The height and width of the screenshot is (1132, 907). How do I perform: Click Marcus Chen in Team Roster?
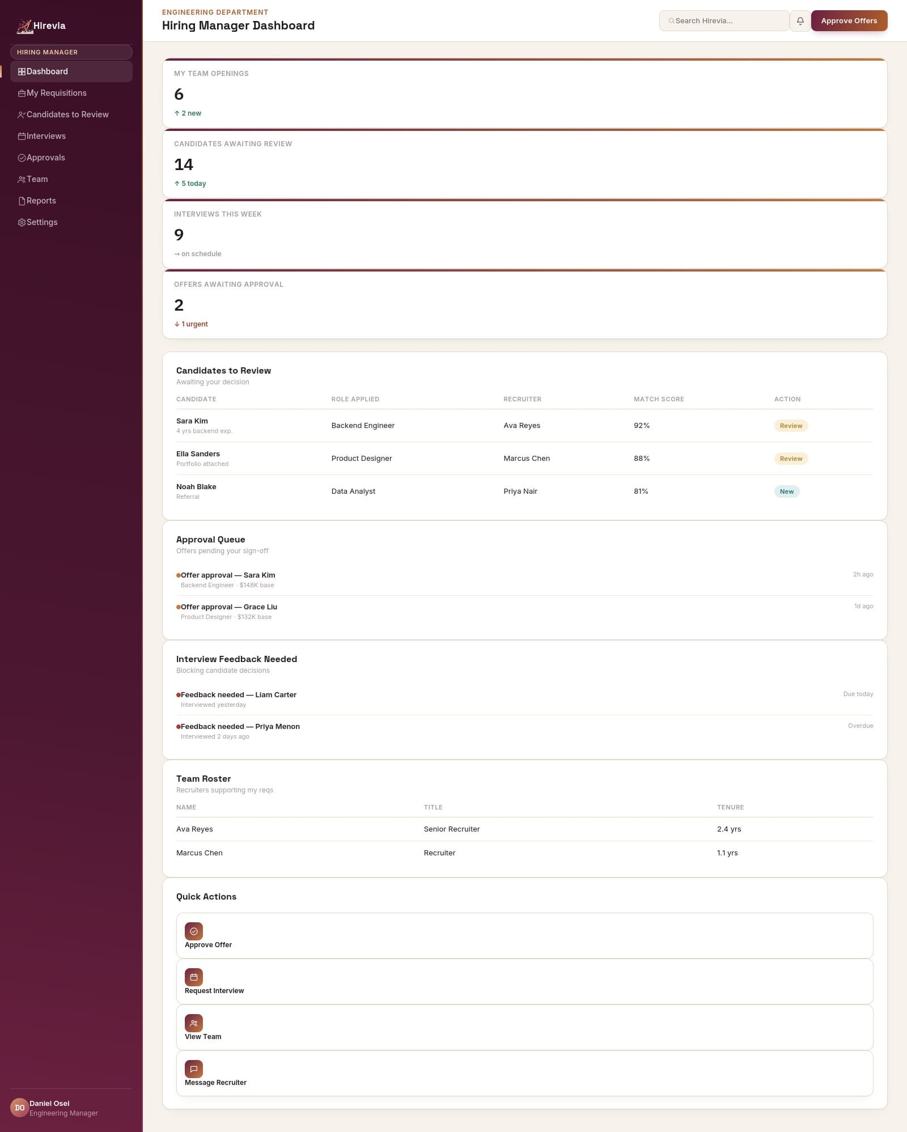pyautogui.click(x=200, y=853)
